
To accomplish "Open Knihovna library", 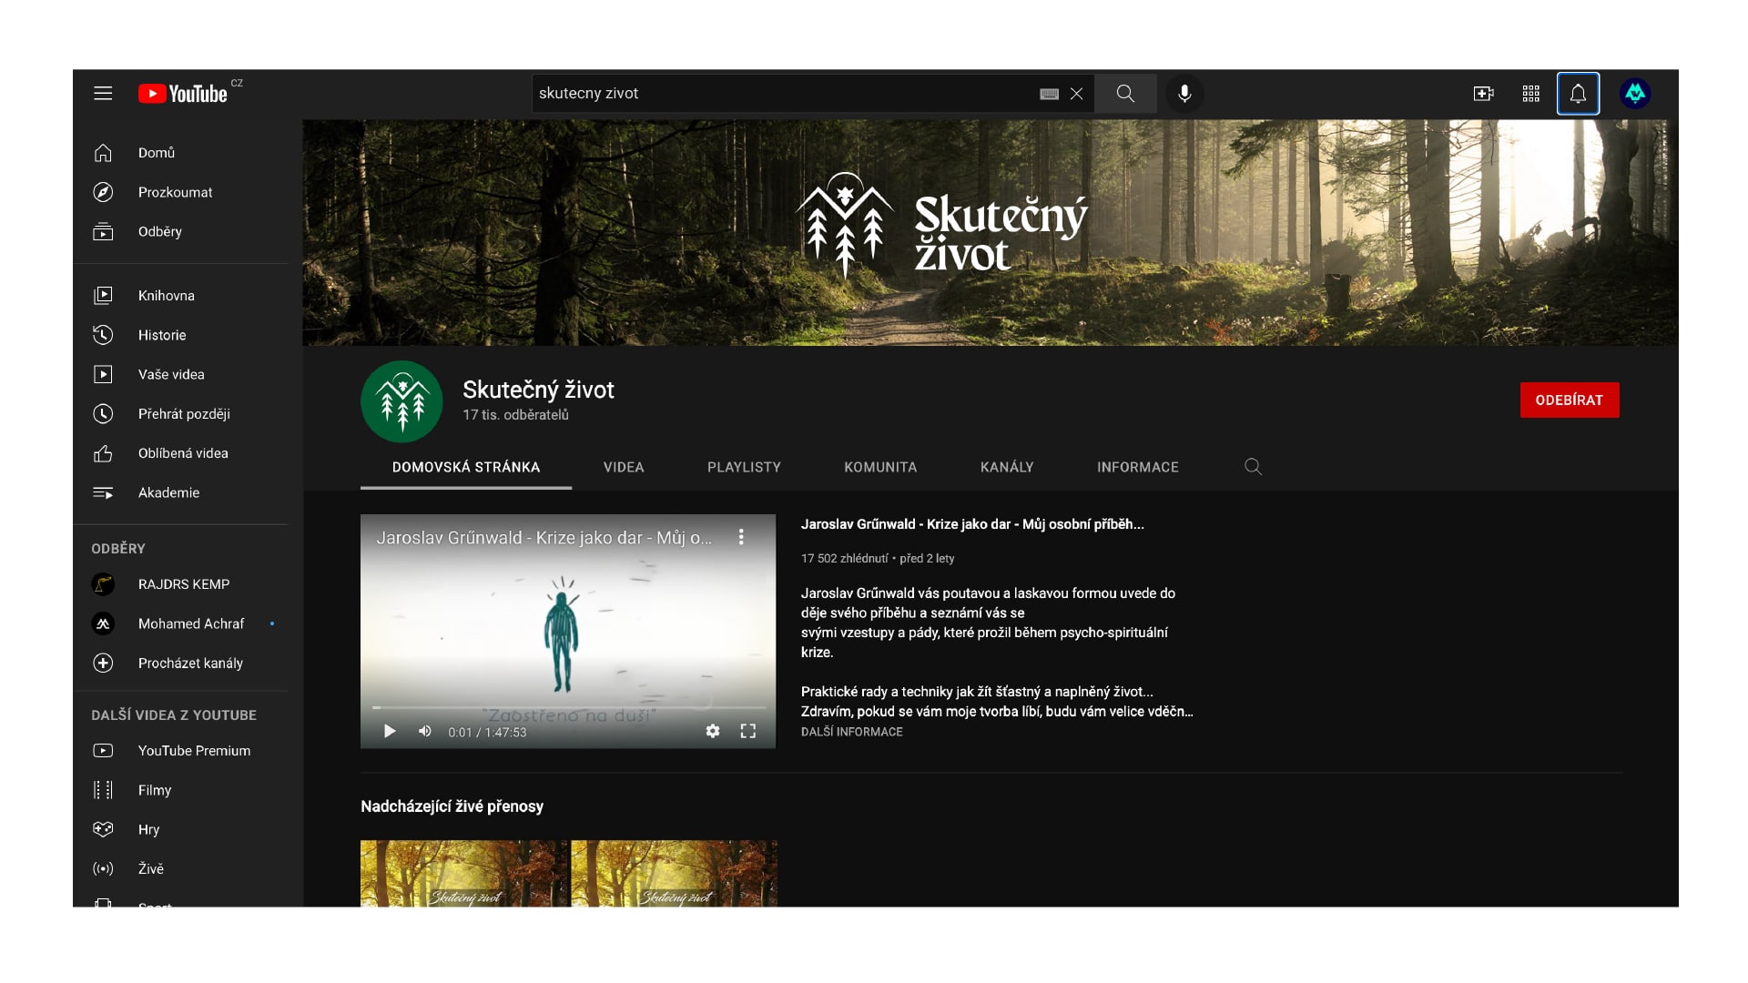I will coord(182,296).
